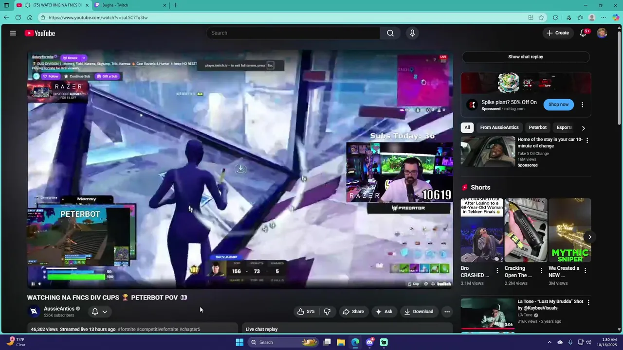Open more actions ellipsis under the video
This screenshot has width=623, height=350.
(x=447, y=312)
